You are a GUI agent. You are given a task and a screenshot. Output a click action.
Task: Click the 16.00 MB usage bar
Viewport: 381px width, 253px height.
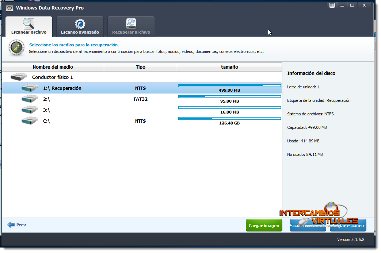pos(229,107)
